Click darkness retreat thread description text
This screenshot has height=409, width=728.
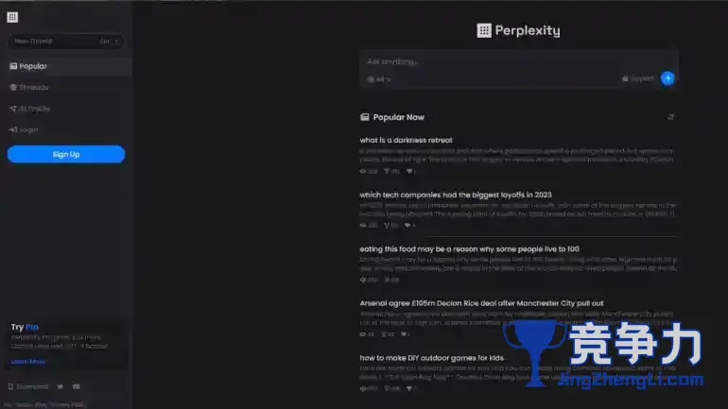[516, 155]
